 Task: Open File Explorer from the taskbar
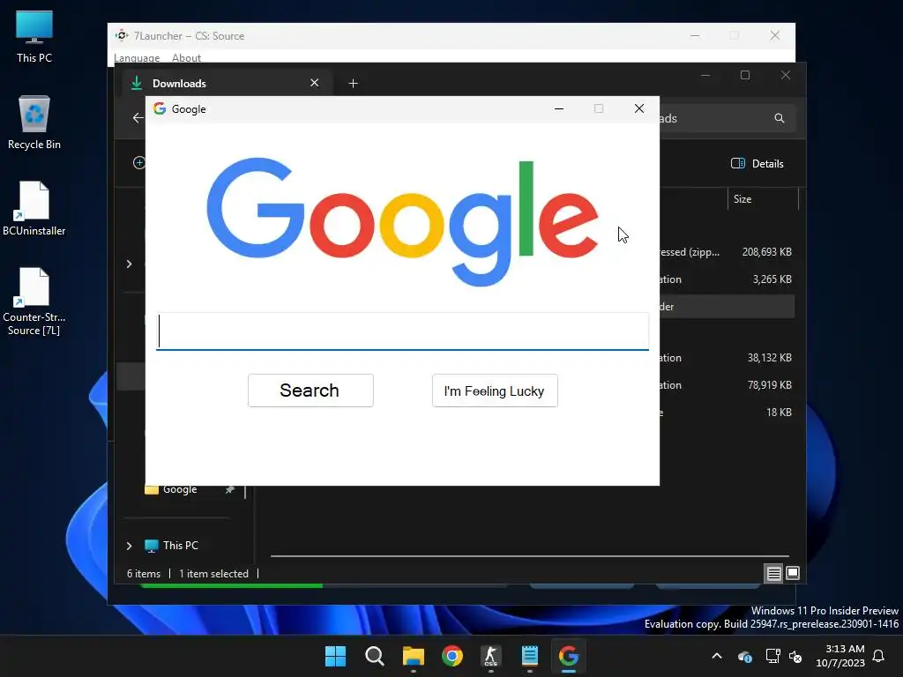coord(414,656)
